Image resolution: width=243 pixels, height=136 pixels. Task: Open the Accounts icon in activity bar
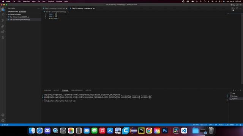click(x=3, y=115)
